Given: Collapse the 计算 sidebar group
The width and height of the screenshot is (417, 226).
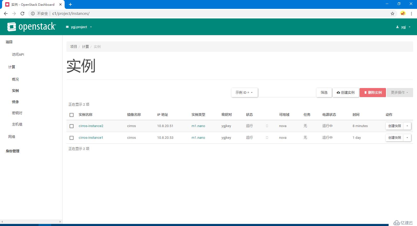Looking at the screenshot, I should click(x=12, y=67).
